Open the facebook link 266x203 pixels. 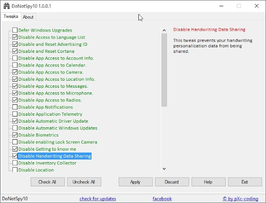pos(162,198)
